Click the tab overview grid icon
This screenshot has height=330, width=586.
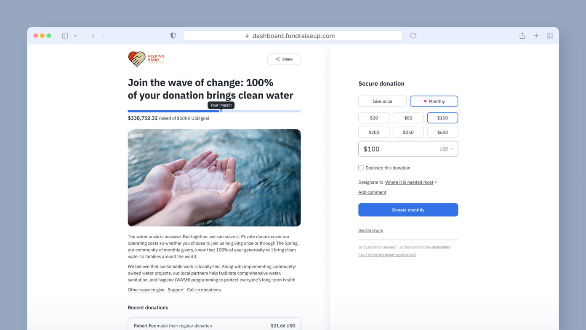550,35
